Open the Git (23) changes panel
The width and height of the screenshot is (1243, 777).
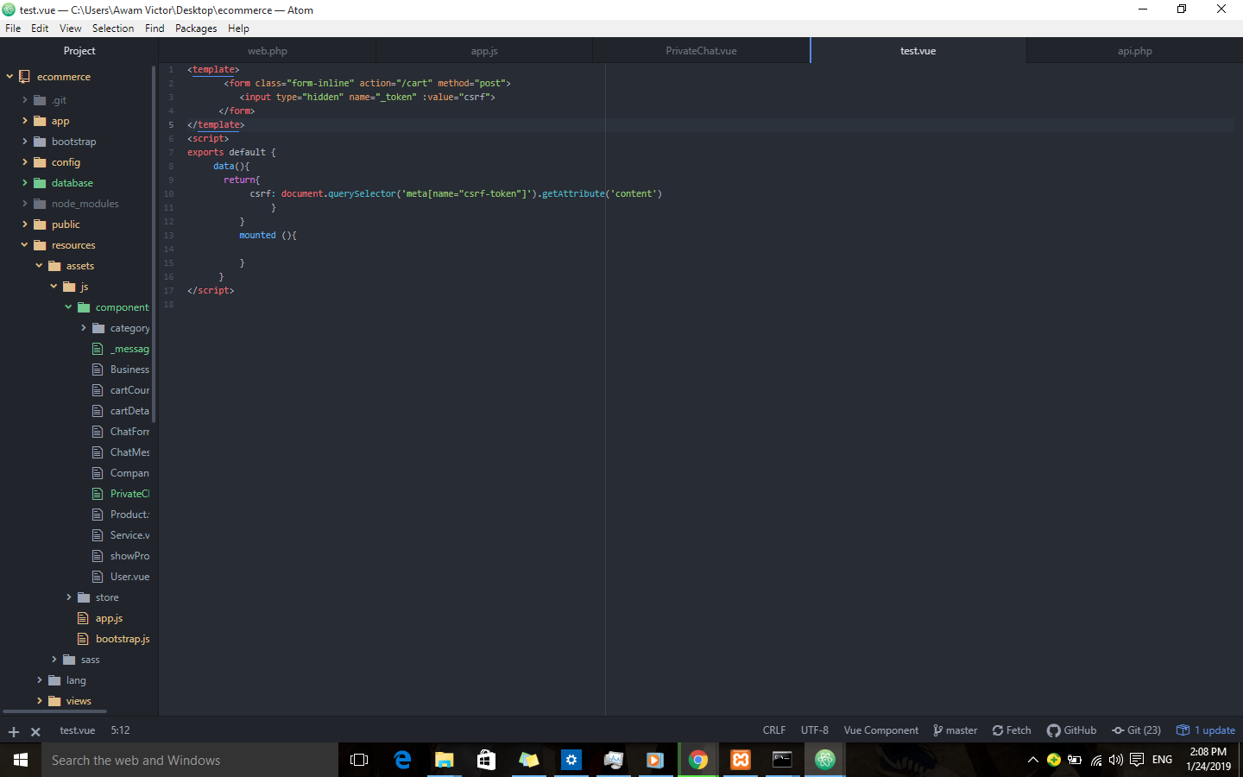[x=1136, y=730]
